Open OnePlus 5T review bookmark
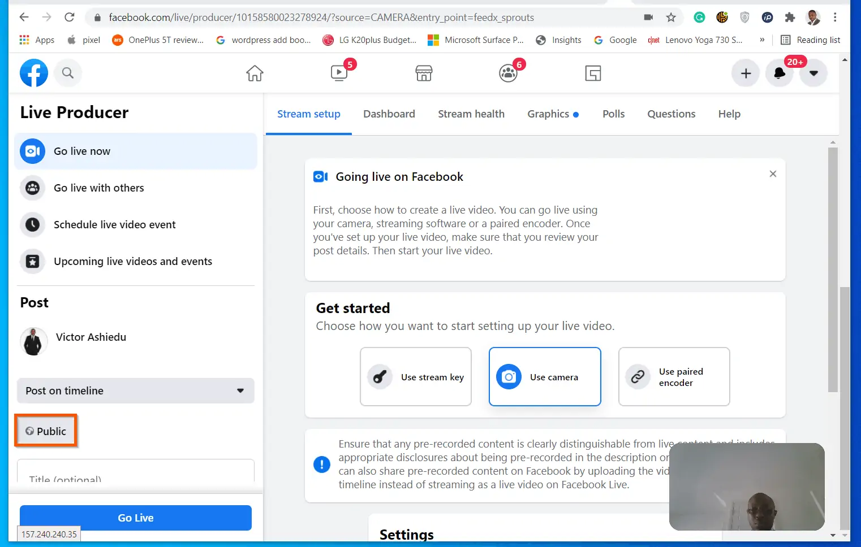This screenshot has width=861, height=547. 158,40
